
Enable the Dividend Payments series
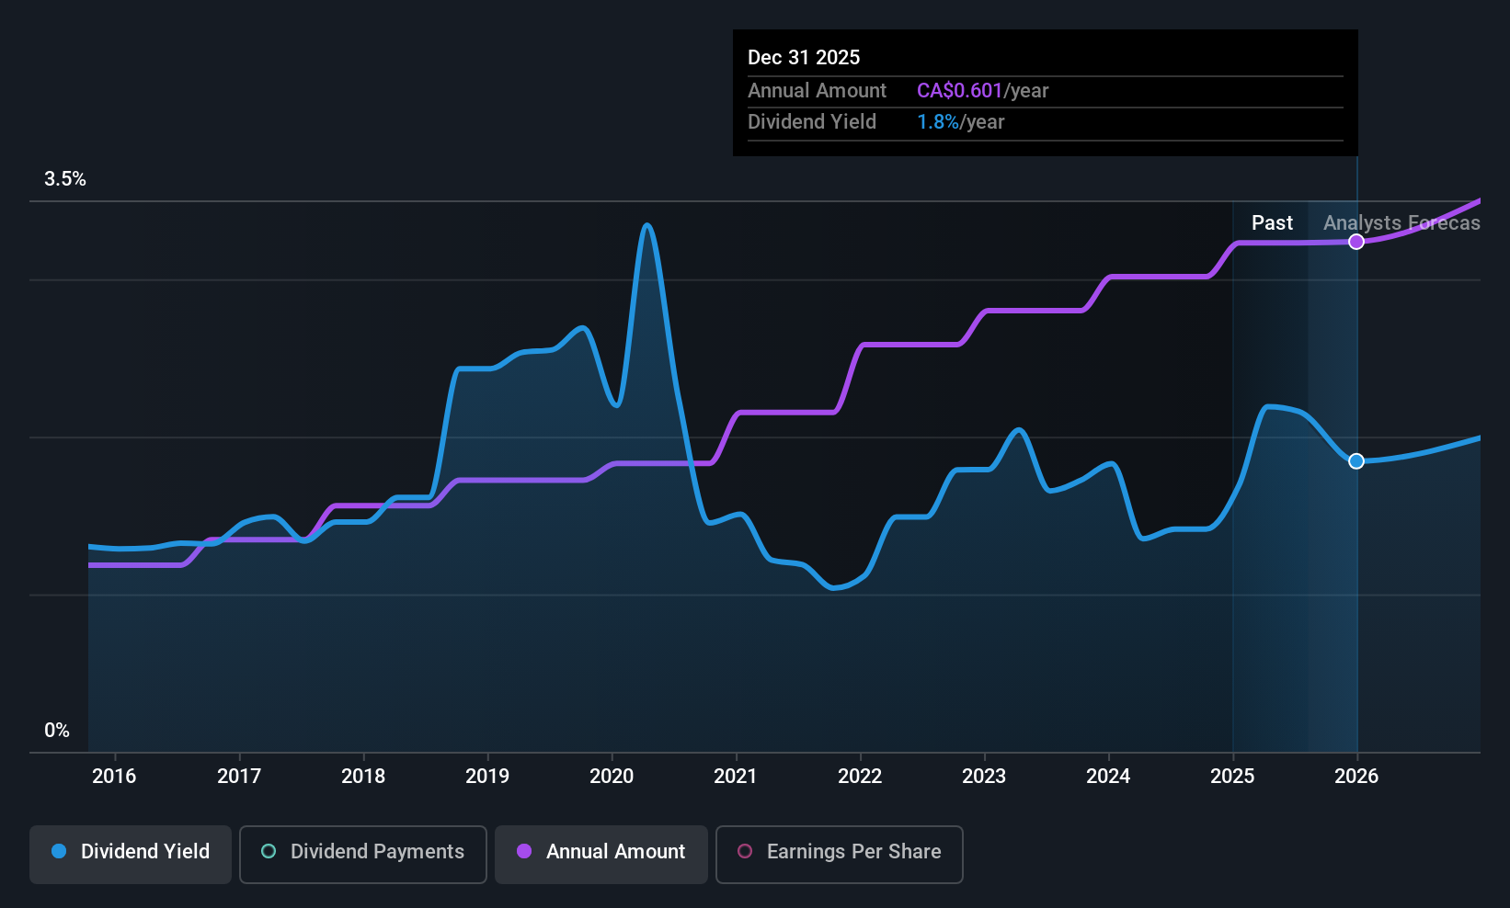[x=362, y=854]
